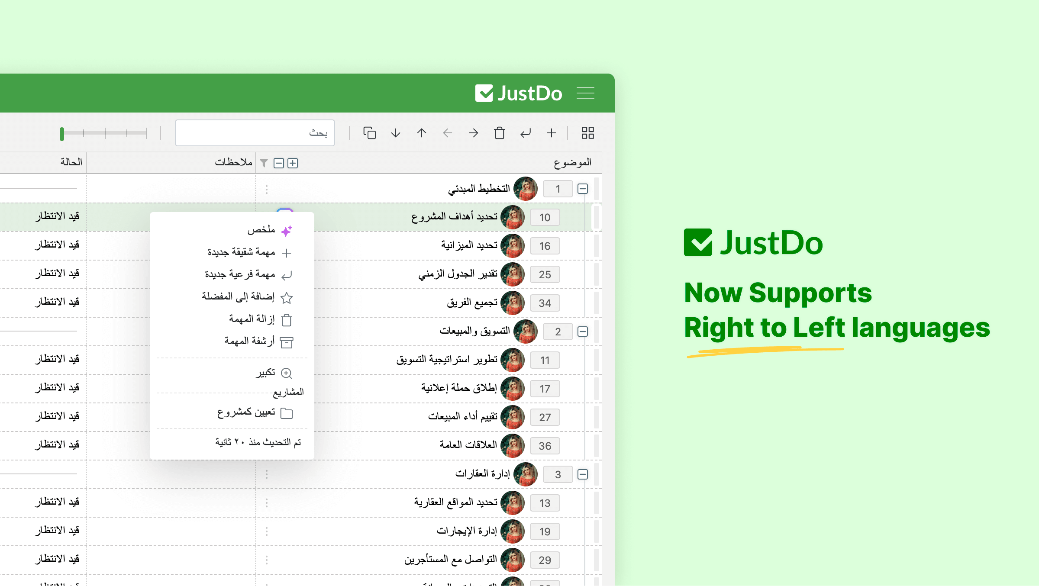Click the remove notes column toggle
Image resolution: width=1039 pixels, height=586 pixels.
(278, 163)
